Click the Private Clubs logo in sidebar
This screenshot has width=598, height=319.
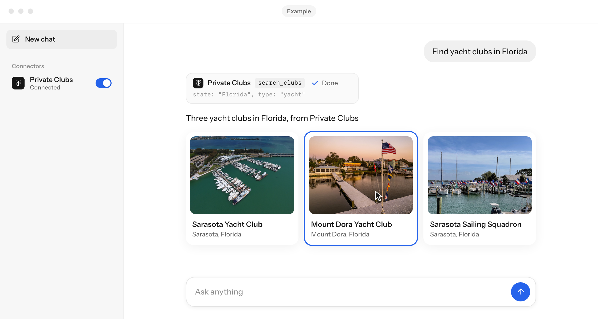click(x=18, y=83)
